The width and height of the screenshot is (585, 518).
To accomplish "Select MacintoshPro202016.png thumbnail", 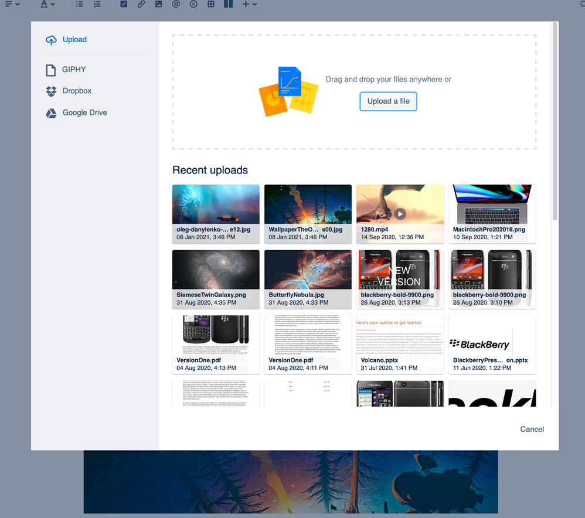I will (492, 214).
